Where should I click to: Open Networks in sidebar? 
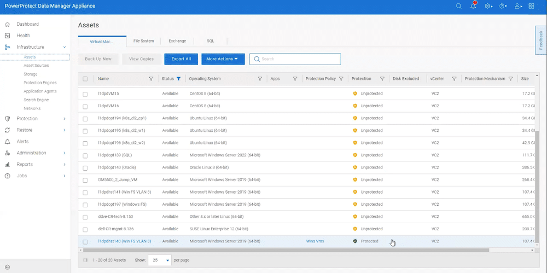click(x=32, y=108)
